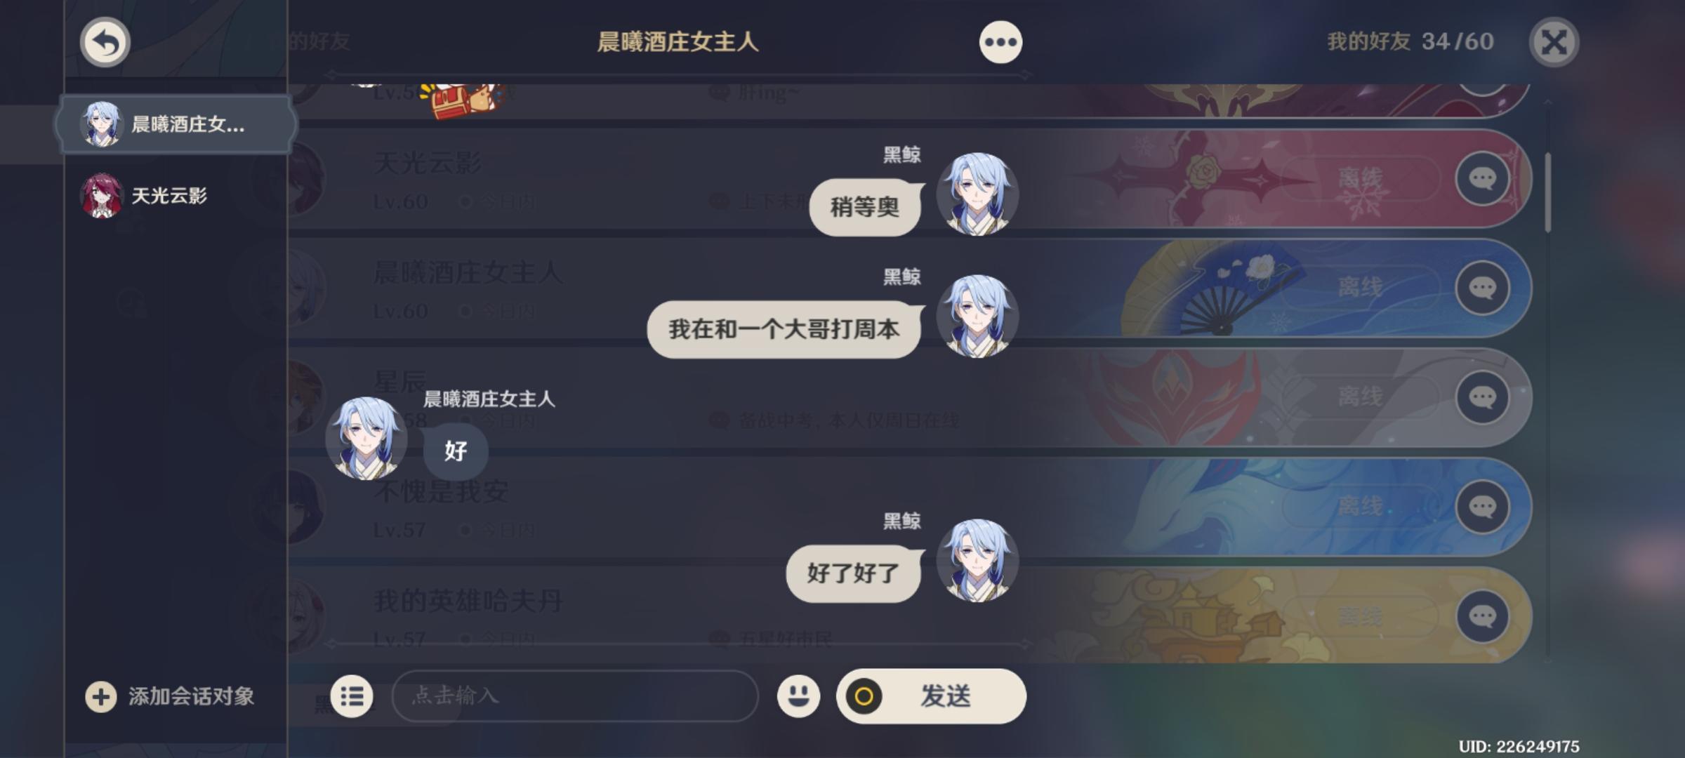Screen dimensions: 1685x758
Task: Open chat bubble for the pink rose namecard friend
Action: (1483, 179)
